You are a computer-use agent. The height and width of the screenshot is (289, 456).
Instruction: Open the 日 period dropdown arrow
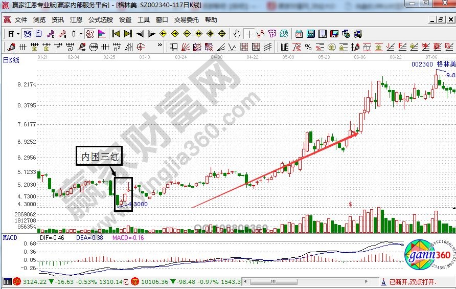point(18,34)
